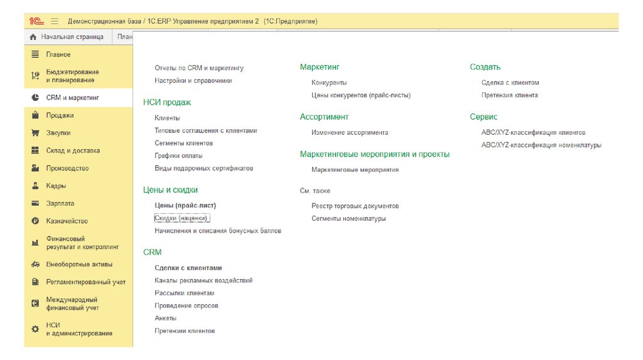Open ABC/XYZ-классификация клиентов
The width and height of the screenshot is (643, 360).
point(533,133)
